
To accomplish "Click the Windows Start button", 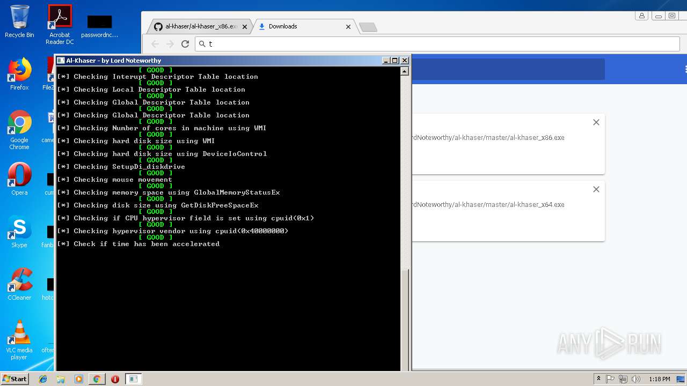I will click(x=14, y=378).
